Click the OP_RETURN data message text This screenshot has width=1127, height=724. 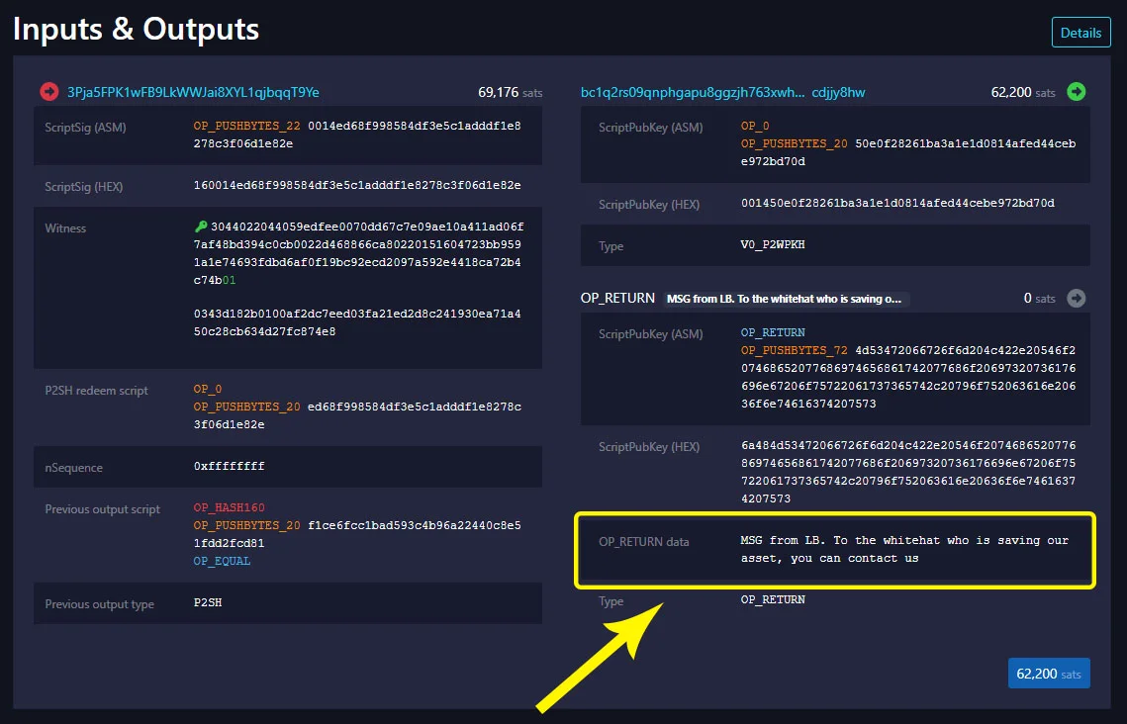coord(904,549)
